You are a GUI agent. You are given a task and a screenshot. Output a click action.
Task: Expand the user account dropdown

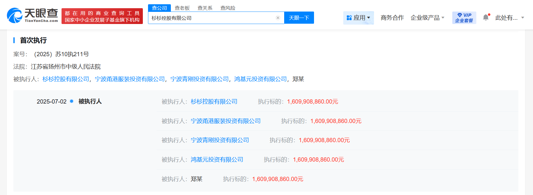[510, 18]
